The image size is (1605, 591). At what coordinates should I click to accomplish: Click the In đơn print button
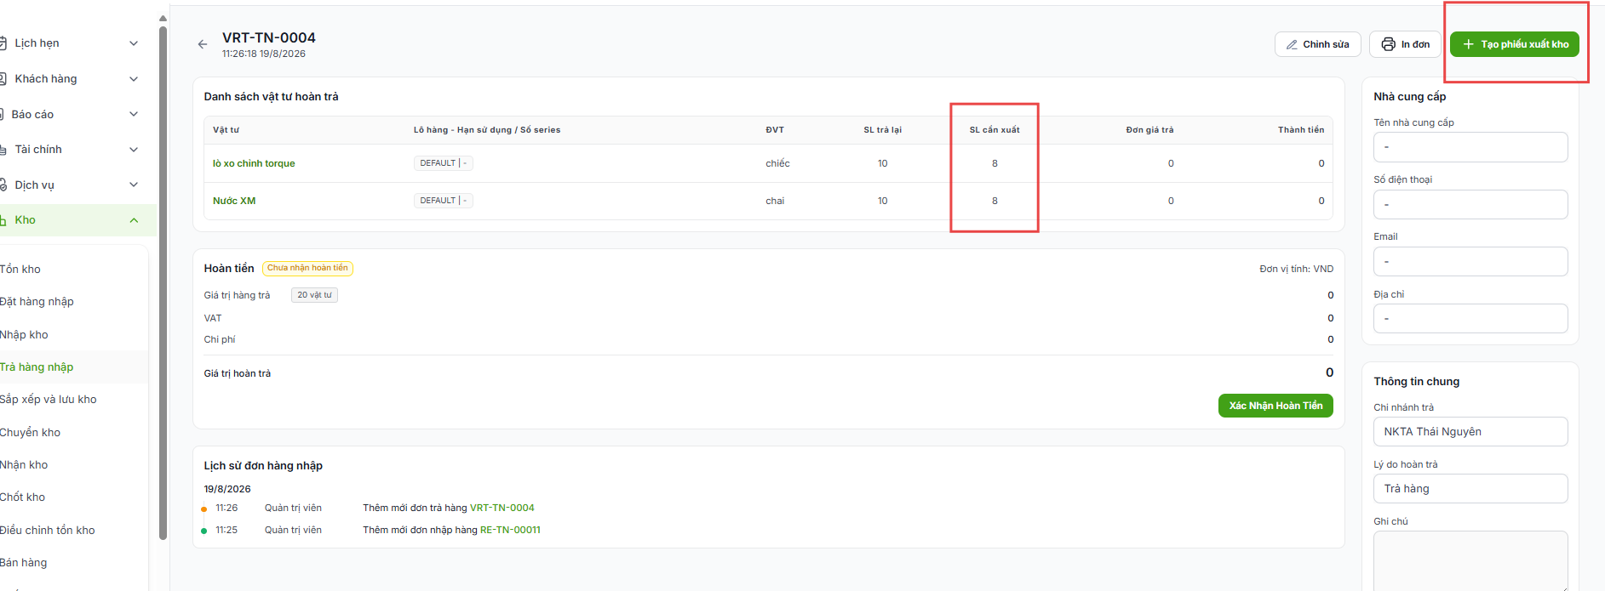click(1405, 44)
